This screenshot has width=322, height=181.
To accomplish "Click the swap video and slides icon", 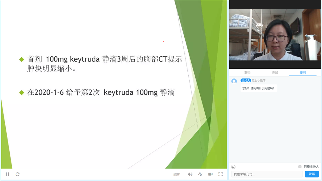I will 200,174.
